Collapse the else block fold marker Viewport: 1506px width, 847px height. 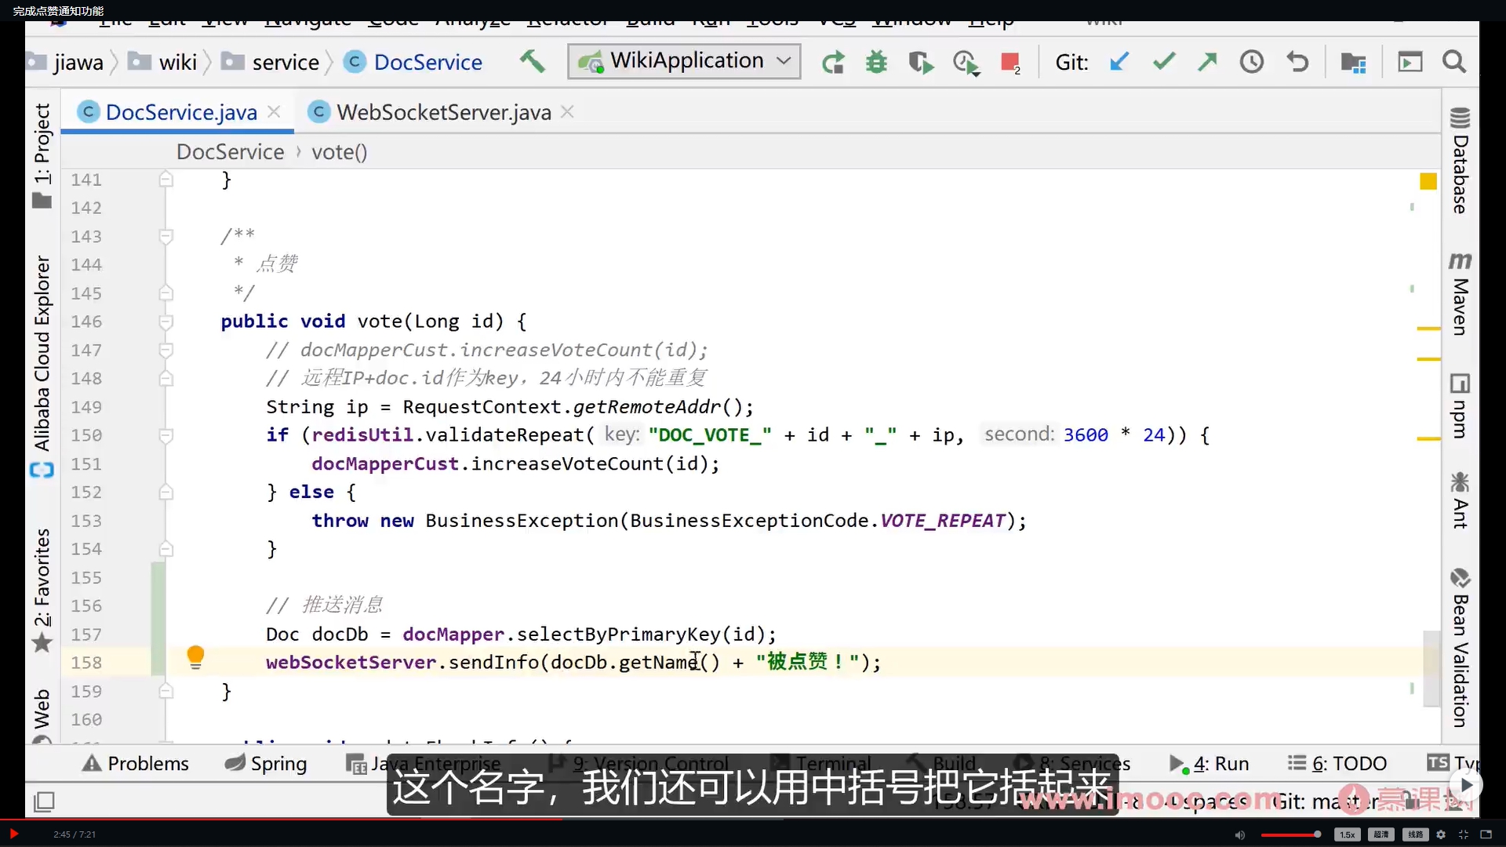click(x=166, y=493)
